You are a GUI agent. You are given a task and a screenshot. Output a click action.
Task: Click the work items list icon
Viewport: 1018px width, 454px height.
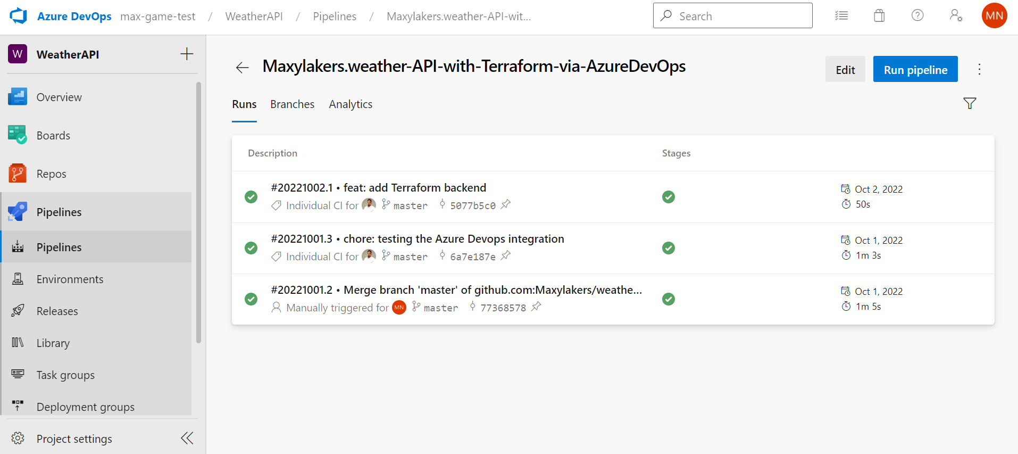841,16
